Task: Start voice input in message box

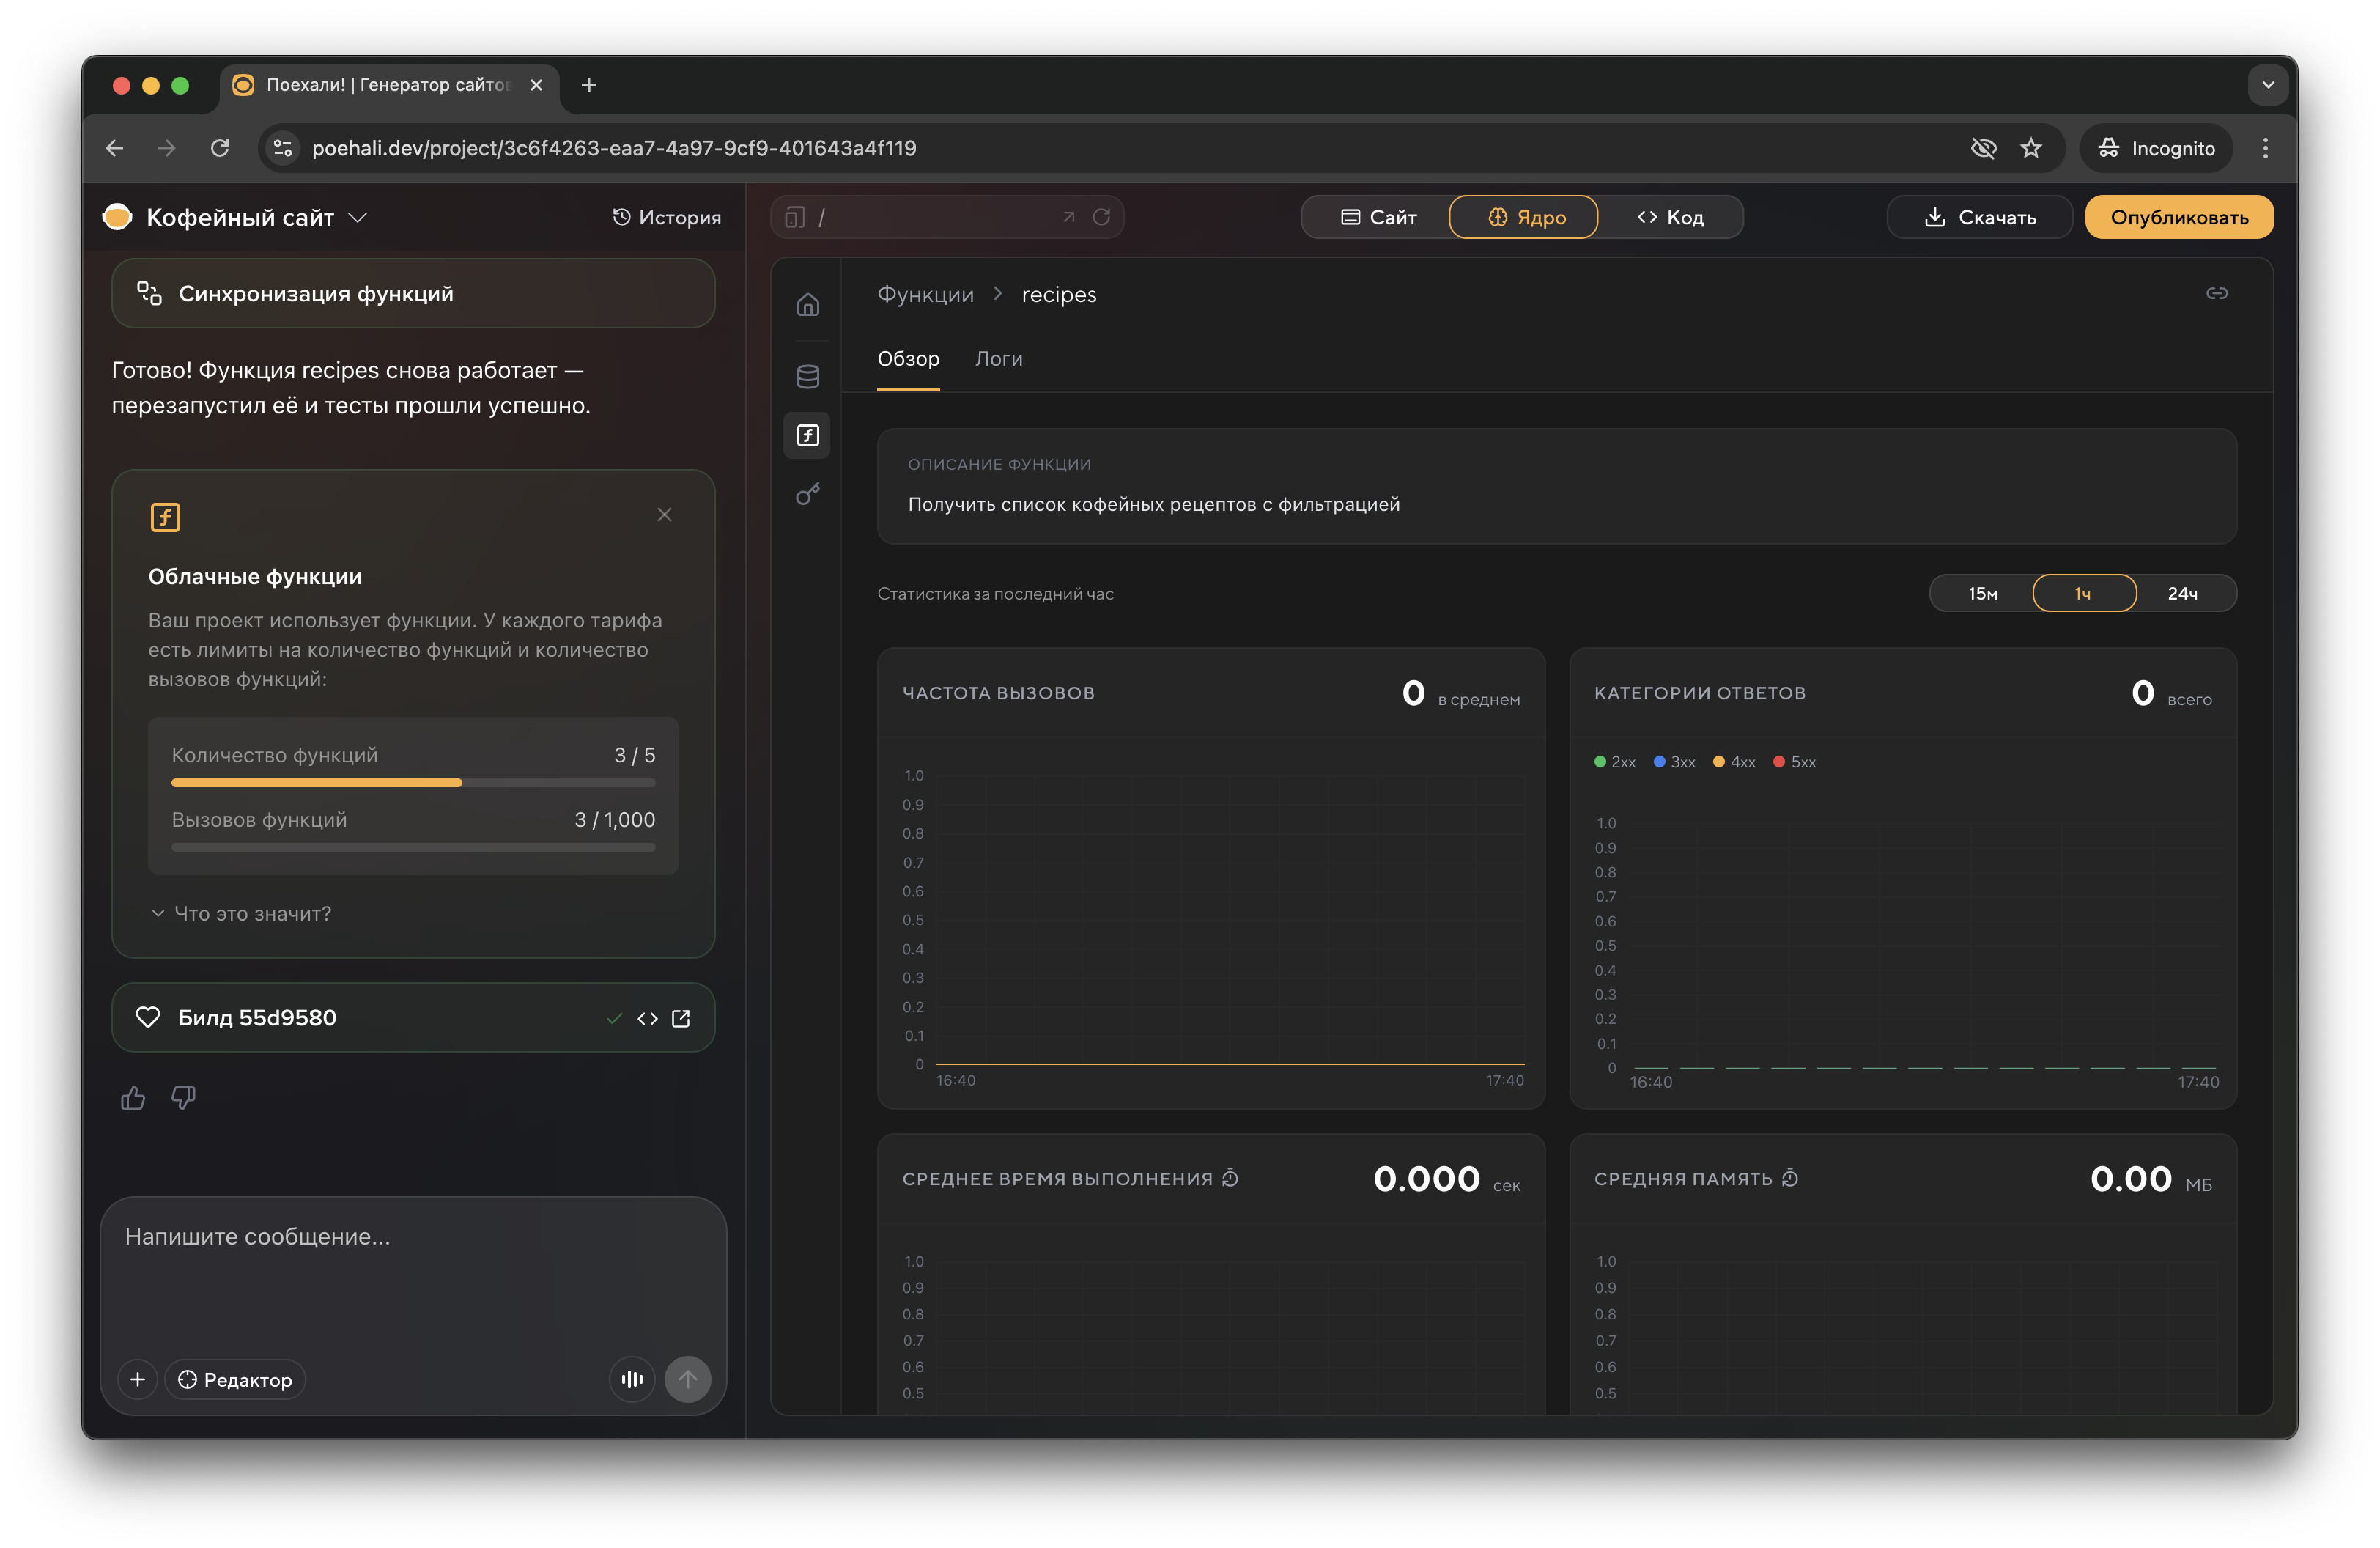Action: (x=632, y=1379)
